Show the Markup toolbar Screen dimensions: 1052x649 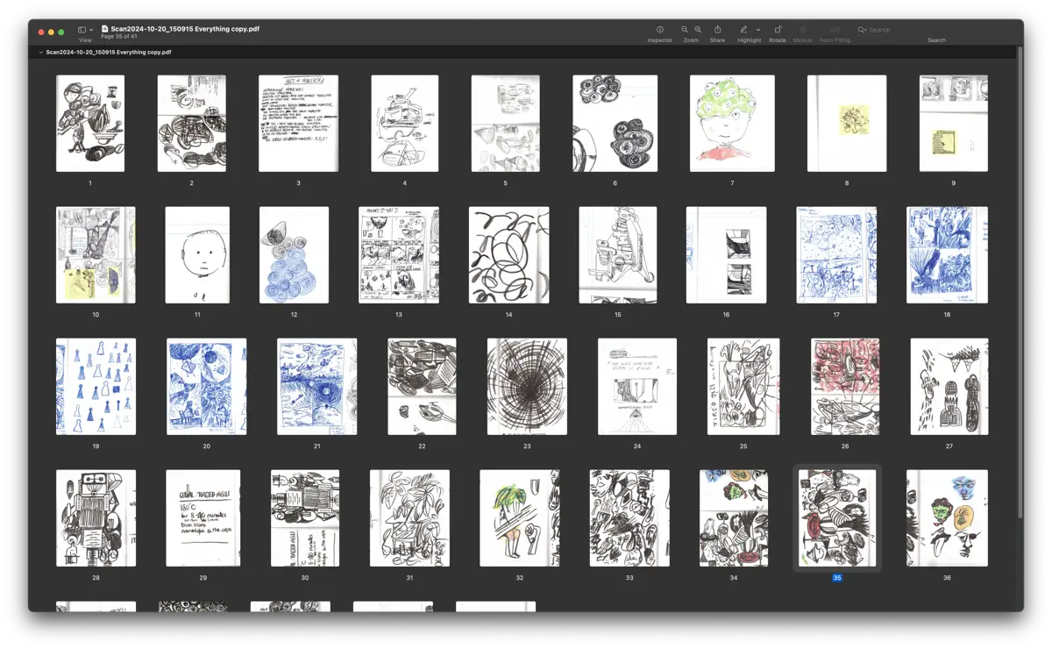point(802,30)
